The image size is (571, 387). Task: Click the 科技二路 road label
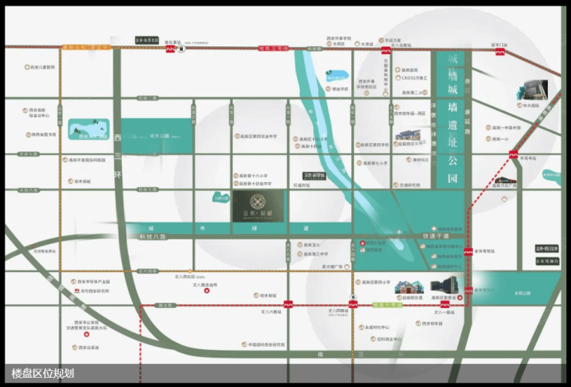[x=147, y=98]
